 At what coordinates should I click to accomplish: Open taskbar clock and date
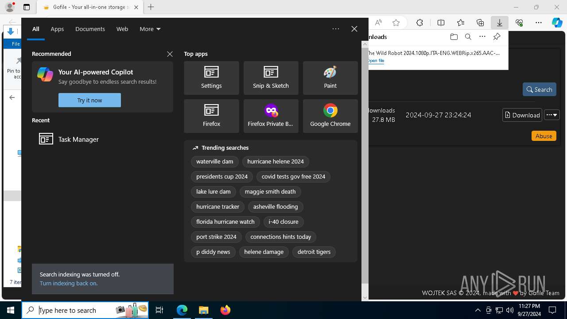point(529,310)
